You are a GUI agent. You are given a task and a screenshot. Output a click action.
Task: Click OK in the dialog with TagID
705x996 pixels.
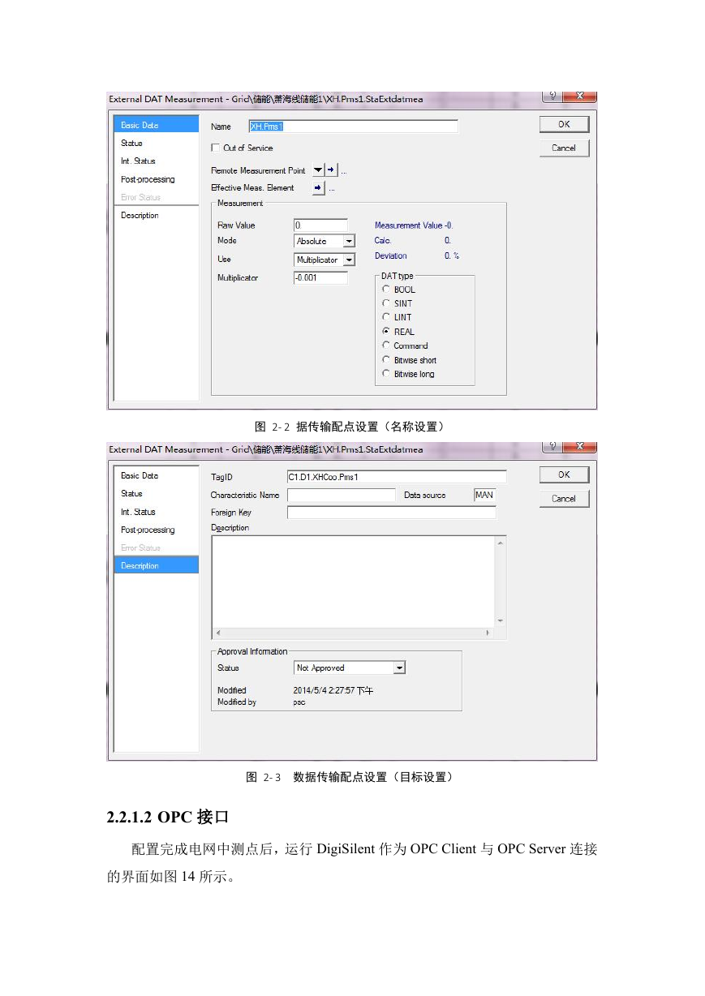[564, 474]
